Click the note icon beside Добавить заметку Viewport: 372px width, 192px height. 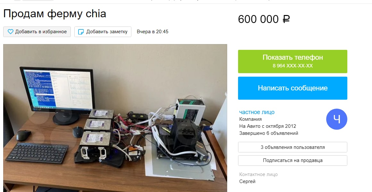point(81,32)
